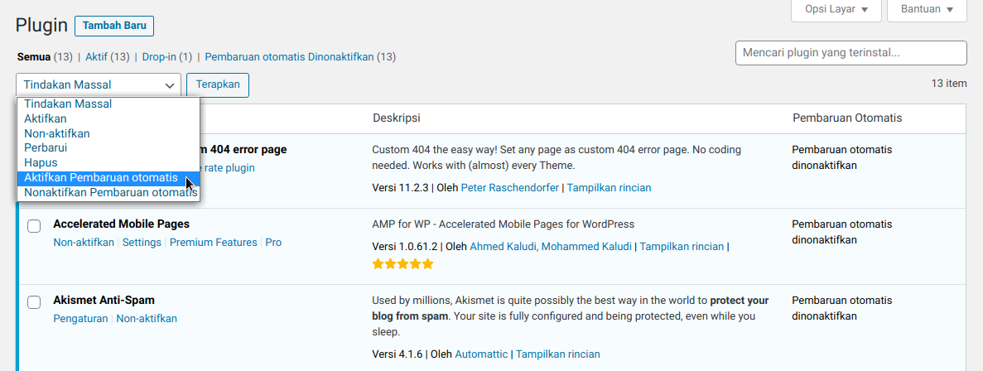Click the Plugin page heading
The height and width of the screenshot is (371, 983).
coord(41,25)
